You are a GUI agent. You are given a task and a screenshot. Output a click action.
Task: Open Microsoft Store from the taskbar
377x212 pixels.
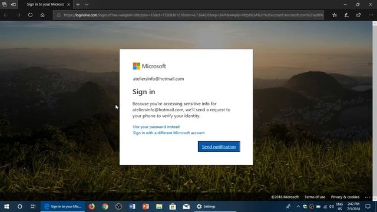tap(173, 207)
